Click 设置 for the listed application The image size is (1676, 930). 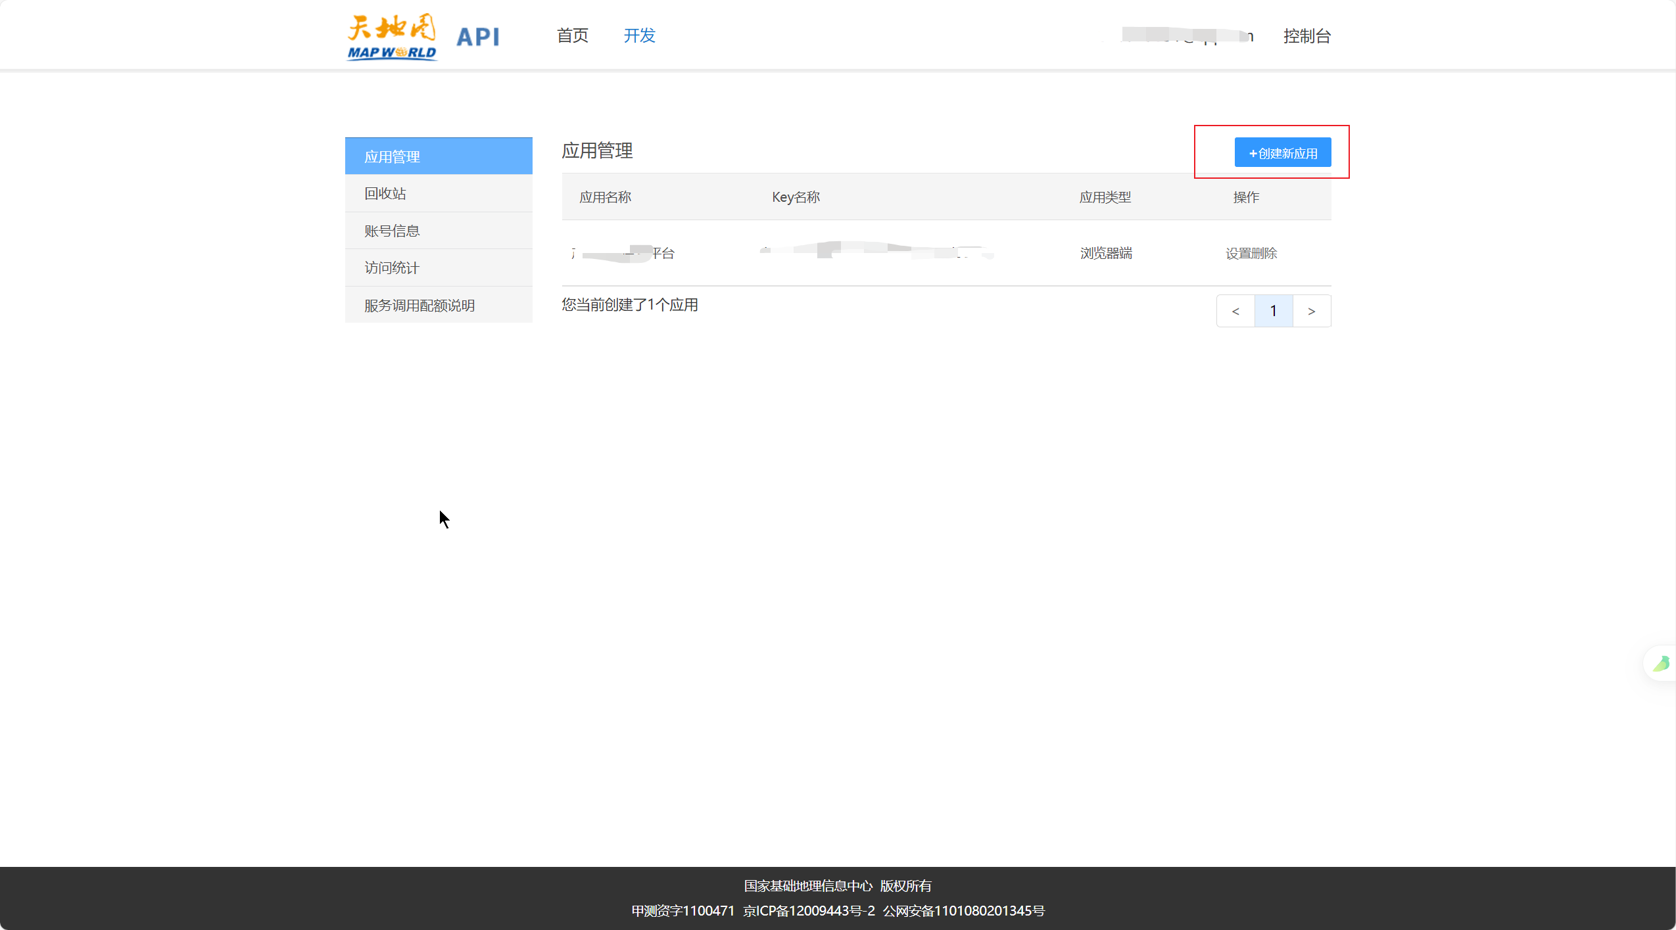(x=1238, y=253)
